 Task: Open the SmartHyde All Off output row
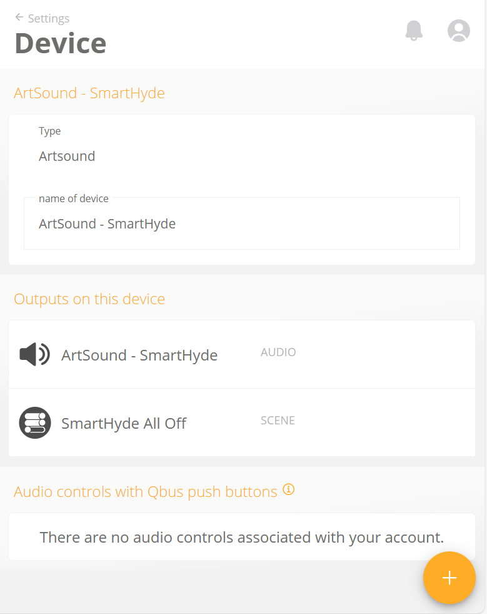242,422
